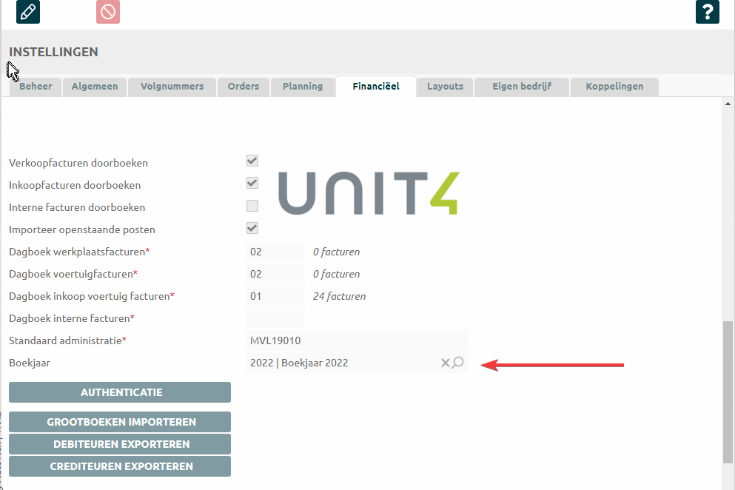Toggle Inkoopfacturen doorboeken checkbox
Screen dimensions: 735x490
coord(252,183)
